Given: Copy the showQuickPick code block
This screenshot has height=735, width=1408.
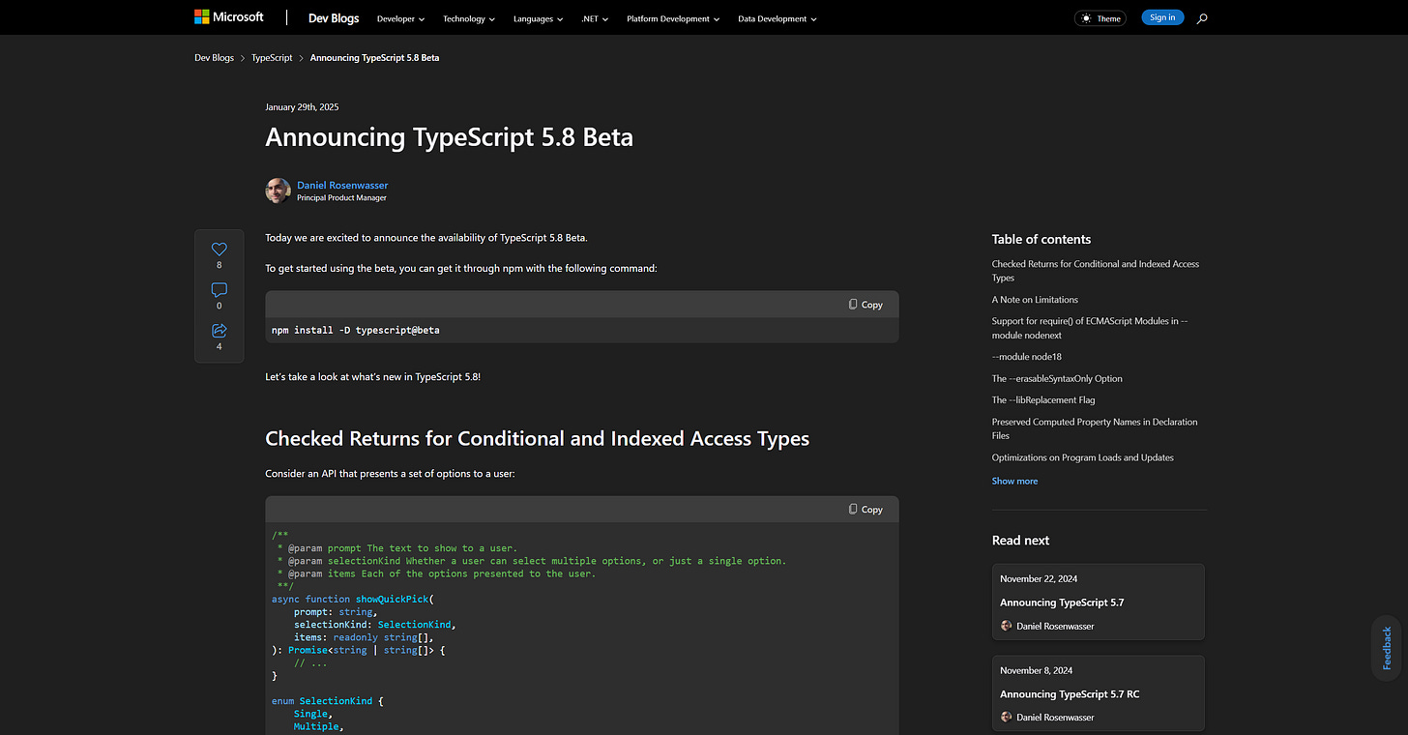Looking at the screenshot, I should click(865, 510).
